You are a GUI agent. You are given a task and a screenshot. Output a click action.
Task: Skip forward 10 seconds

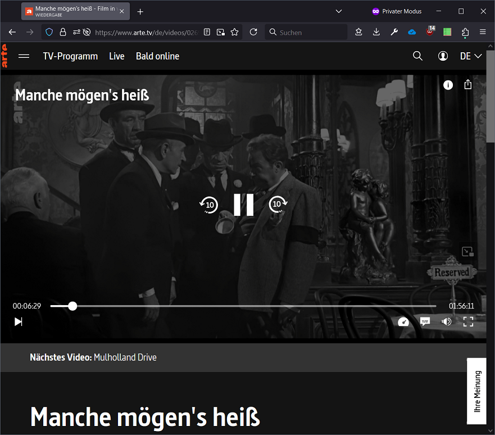tap(277, 205)
